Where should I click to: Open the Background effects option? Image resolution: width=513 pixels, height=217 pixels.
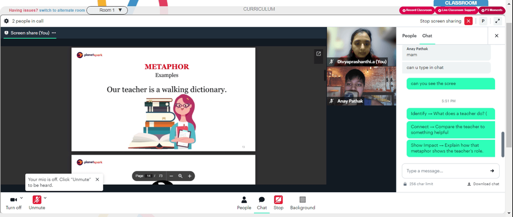(x=303, y=203)
